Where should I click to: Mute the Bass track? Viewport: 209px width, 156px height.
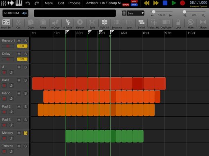click(19, 80)
